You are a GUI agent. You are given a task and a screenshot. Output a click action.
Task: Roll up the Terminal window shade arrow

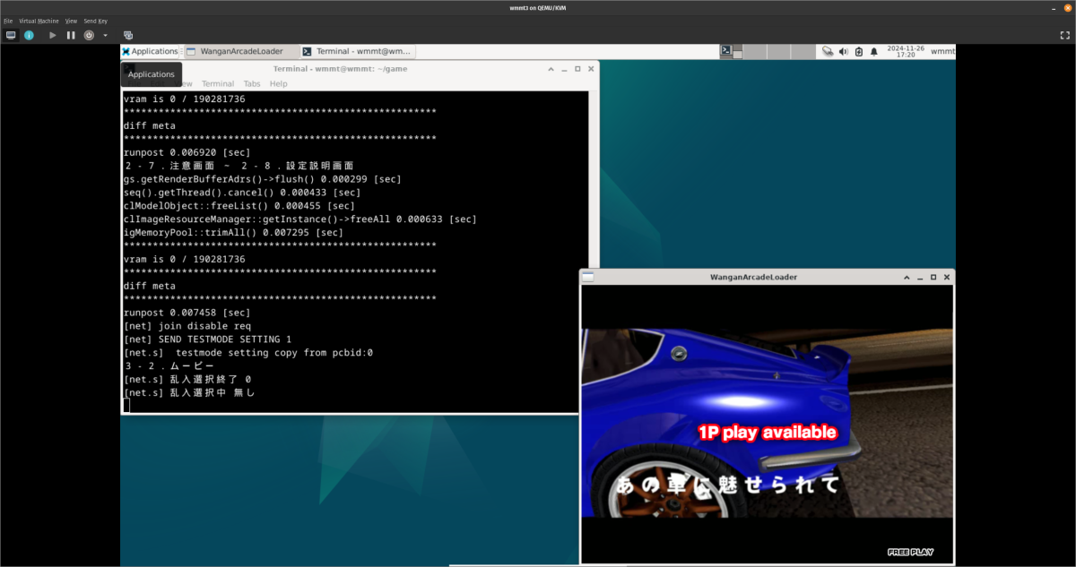[551, 69]
